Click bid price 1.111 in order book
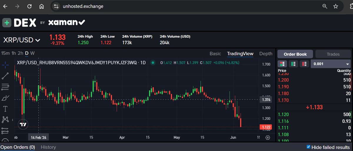The image size is (353, 151). pyautogui.click(x=284, y=128)
